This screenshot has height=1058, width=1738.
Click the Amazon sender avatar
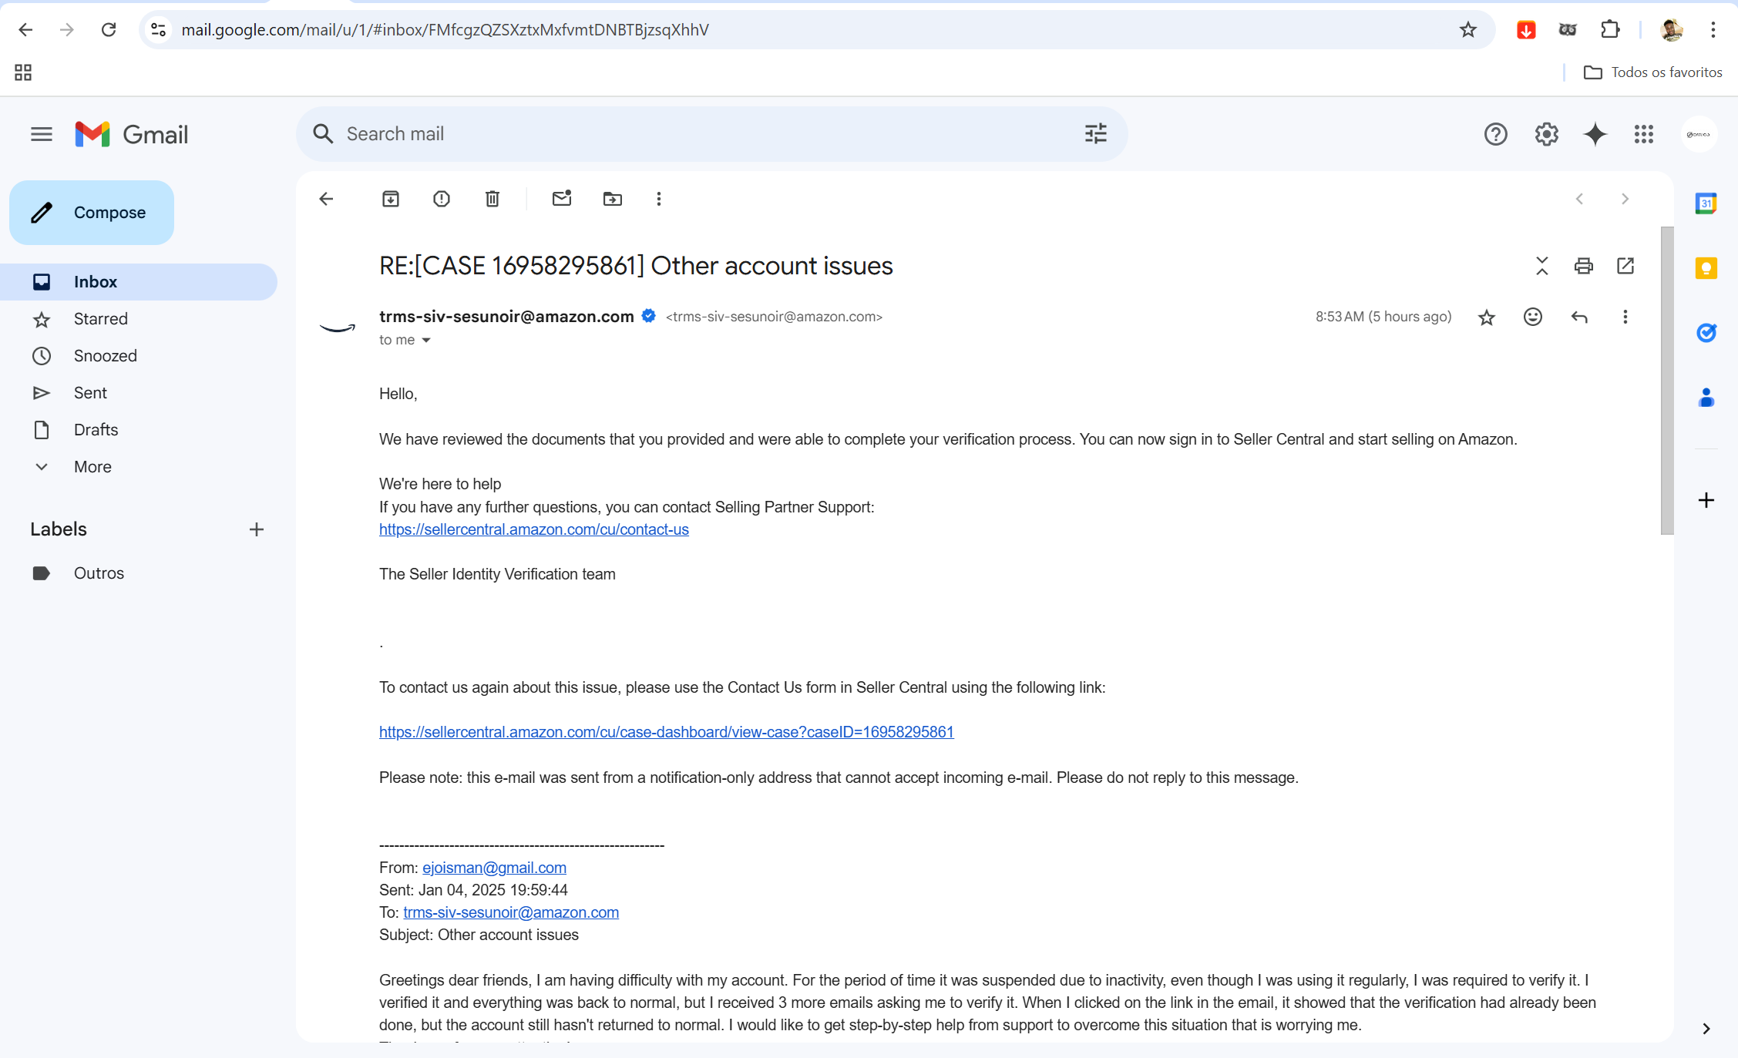(x=338, y=327)
